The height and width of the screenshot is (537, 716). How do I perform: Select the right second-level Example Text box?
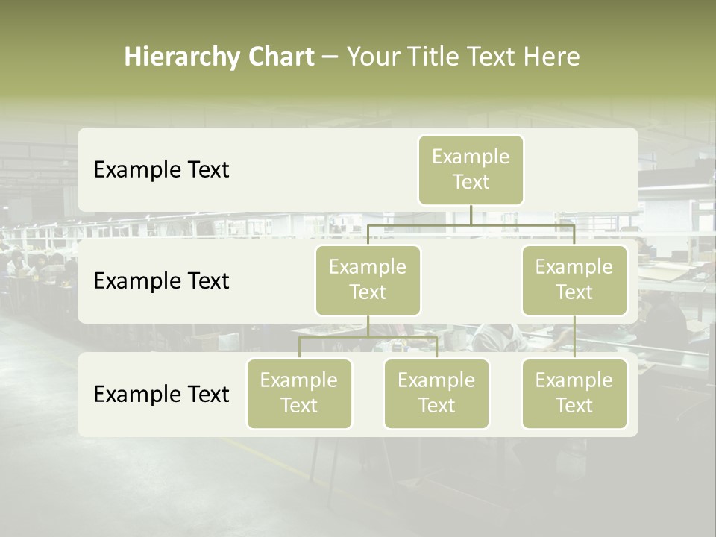tap(574, 280)
